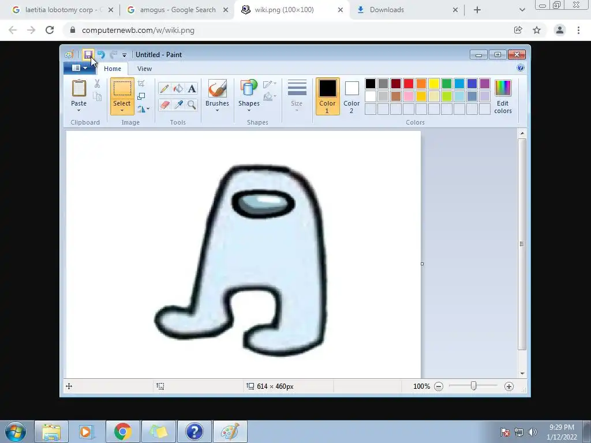Activate the Select rectangle tool
Viewport: 591px width, 443px height.
[122, 89]
